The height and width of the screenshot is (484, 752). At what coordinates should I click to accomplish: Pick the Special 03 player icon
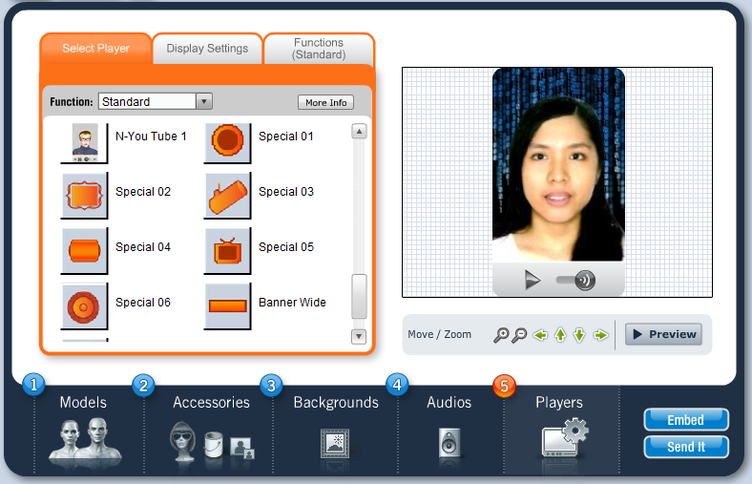(x=228, y=196)
